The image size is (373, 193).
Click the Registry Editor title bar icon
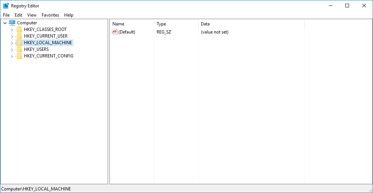tap(6, 6)
